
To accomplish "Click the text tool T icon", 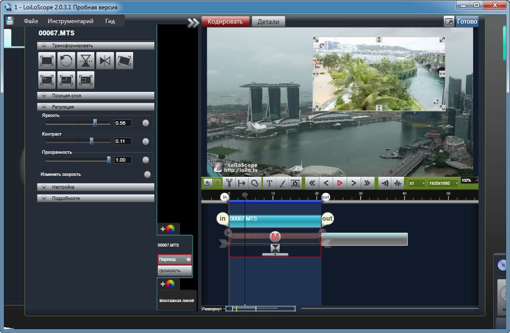I will 269,183.
